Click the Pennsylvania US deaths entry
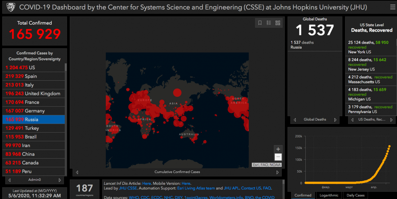This screenshot has width=397, height=199. coord(370,109)
